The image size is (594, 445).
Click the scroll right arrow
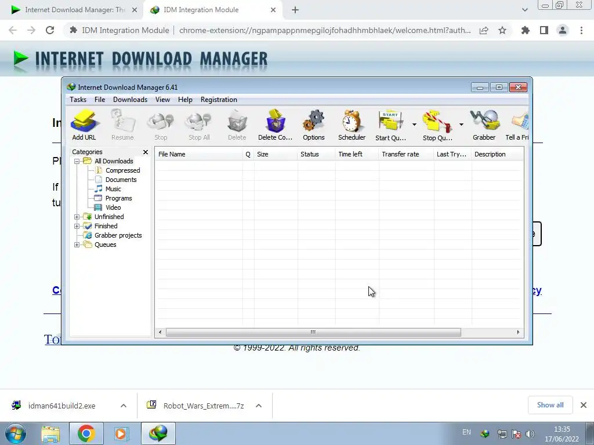518,332
